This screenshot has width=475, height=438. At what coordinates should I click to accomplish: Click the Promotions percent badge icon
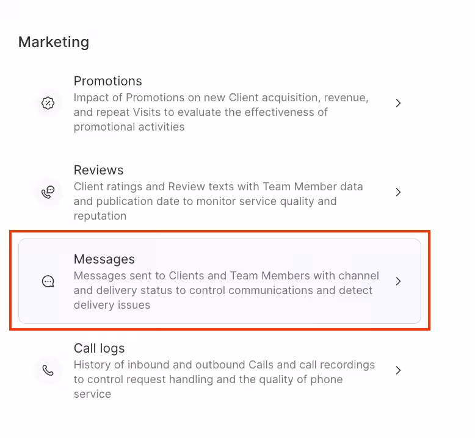click(48, 103)
